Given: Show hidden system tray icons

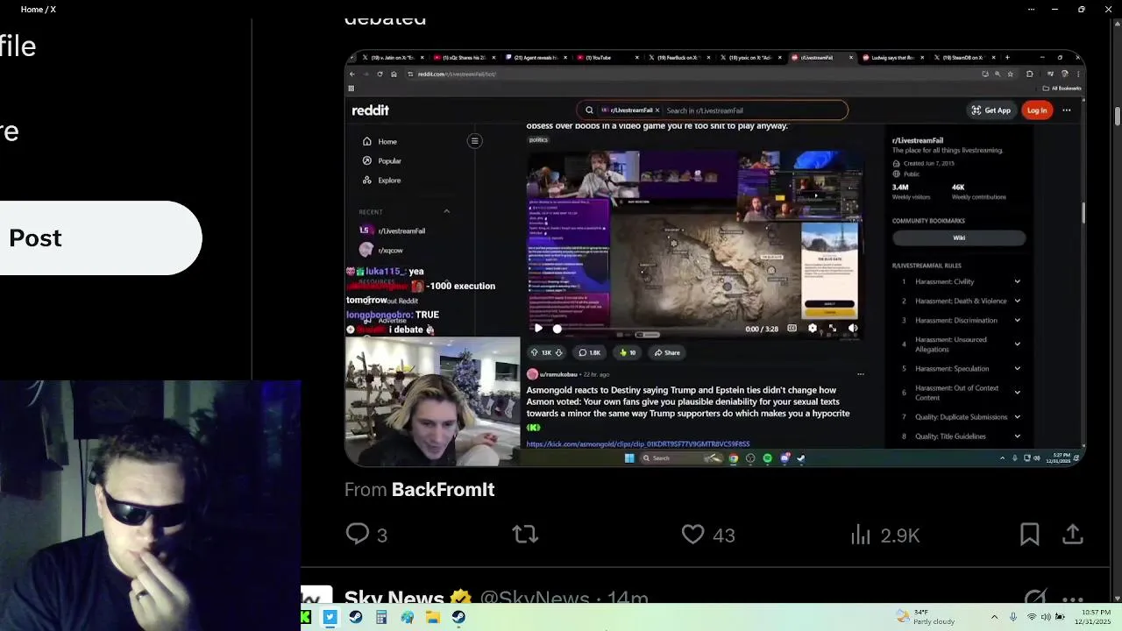Looking at the screenshot, I should pos(994,617).
